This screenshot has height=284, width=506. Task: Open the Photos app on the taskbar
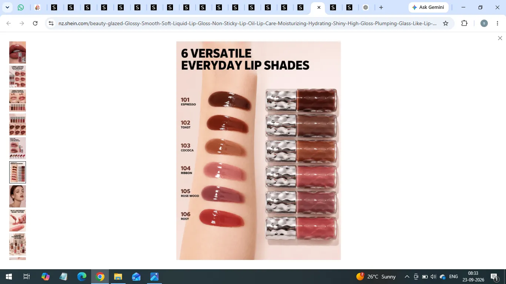click(154, 277)
